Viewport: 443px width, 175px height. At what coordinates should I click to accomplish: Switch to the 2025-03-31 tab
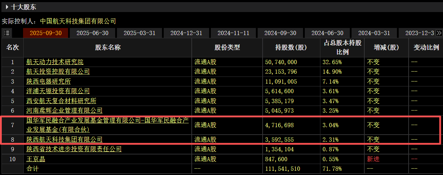pos(139,33)
